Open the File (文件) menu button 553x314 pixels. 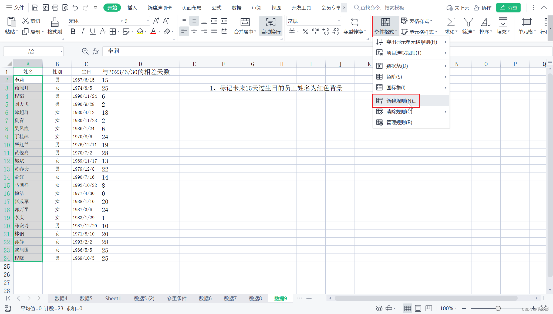click(x=15, y=8)
